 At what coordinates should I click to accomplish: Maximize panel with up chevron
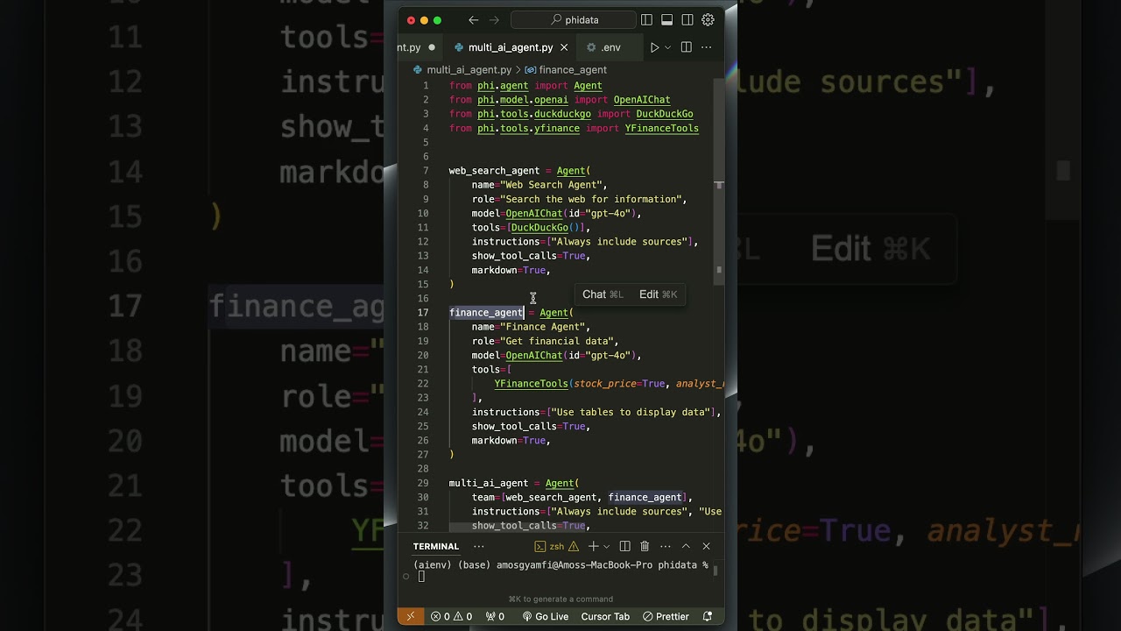[686, 546]
